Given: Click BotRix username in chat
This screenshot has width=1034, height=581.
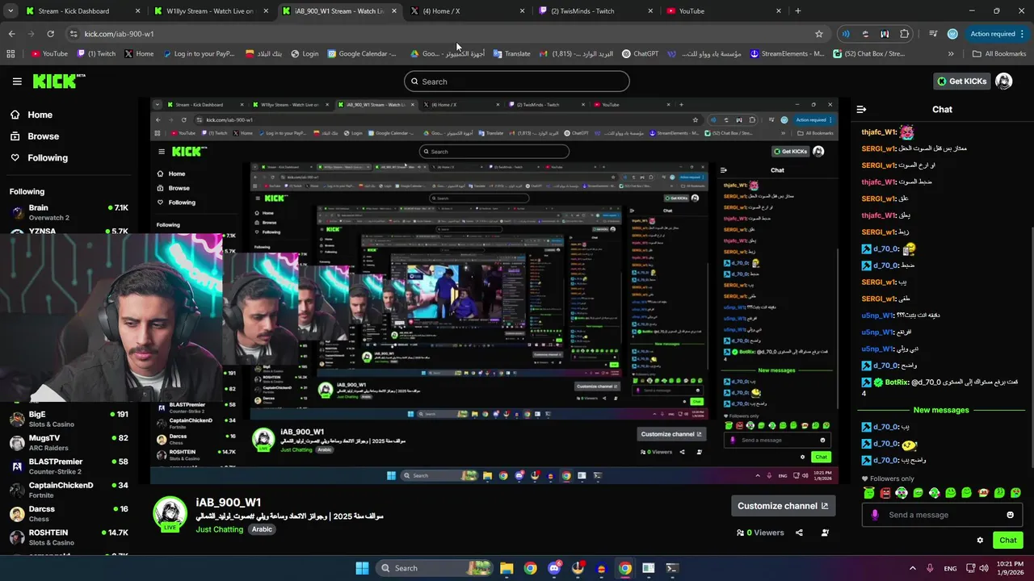Looking at the screenshot, I should click(x=897, y=382).
